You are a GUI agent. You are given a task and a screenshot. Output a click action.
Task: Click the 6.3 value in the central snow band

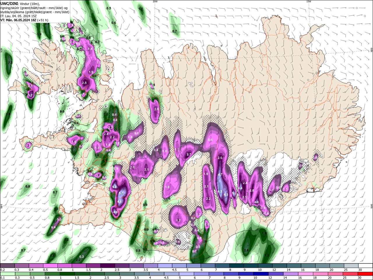pos(220,191)
